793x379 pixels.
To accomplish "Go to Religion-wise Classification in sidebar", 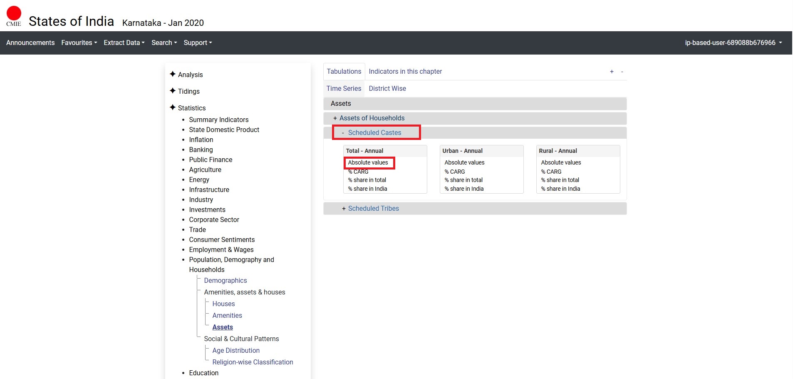I will coord(253,362).
